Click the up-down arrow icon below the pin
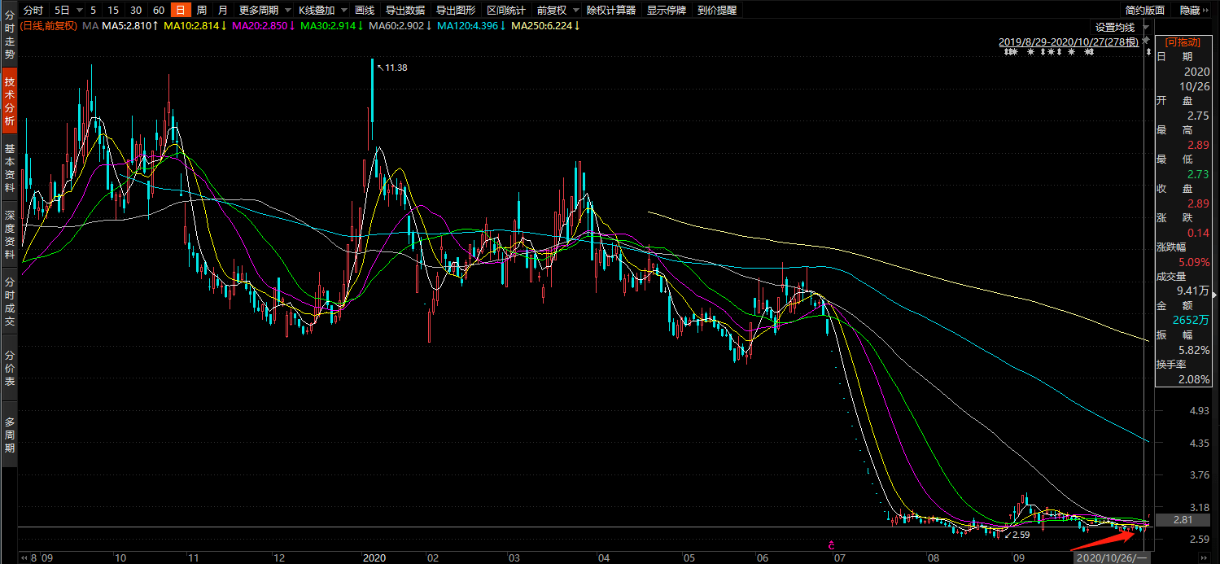The image size is (1220, 564). tap(1147, 53)
